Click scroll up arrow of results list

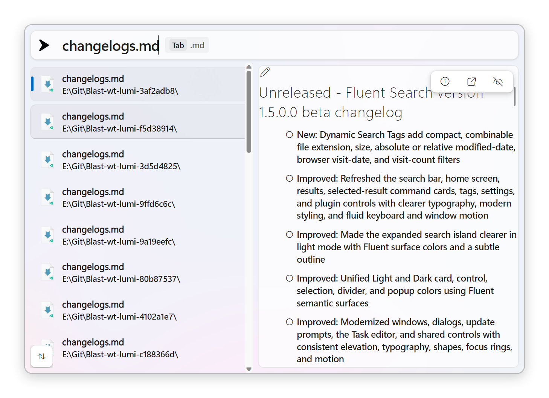pyautogui.click(x=249, y=67)
